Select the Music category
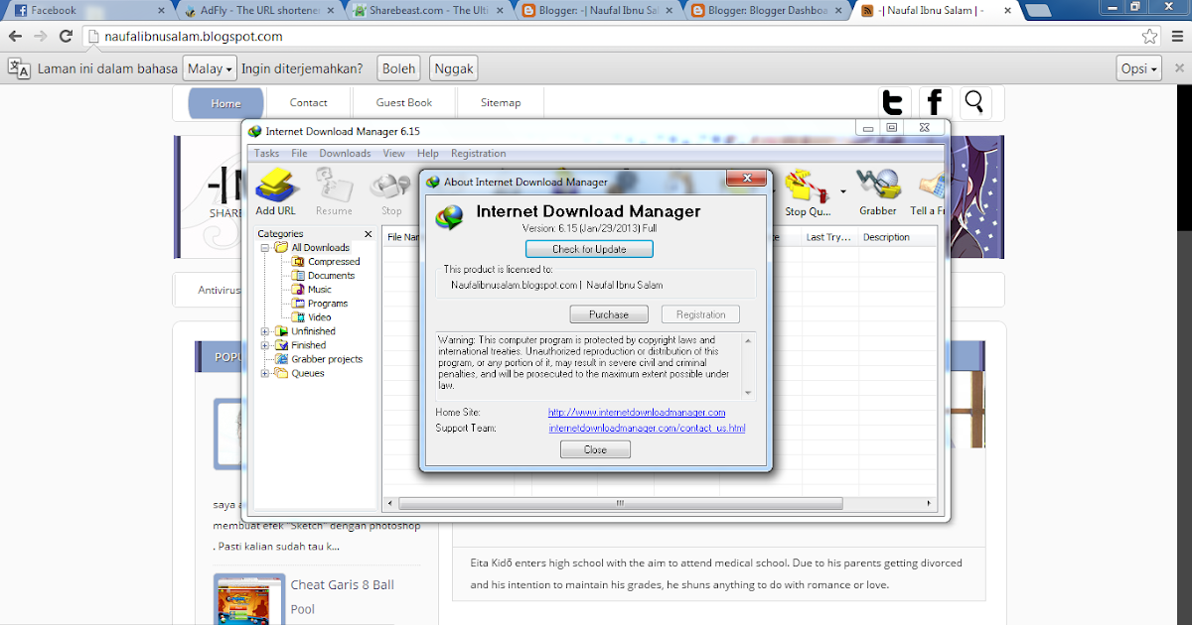 tap(312, 290)
